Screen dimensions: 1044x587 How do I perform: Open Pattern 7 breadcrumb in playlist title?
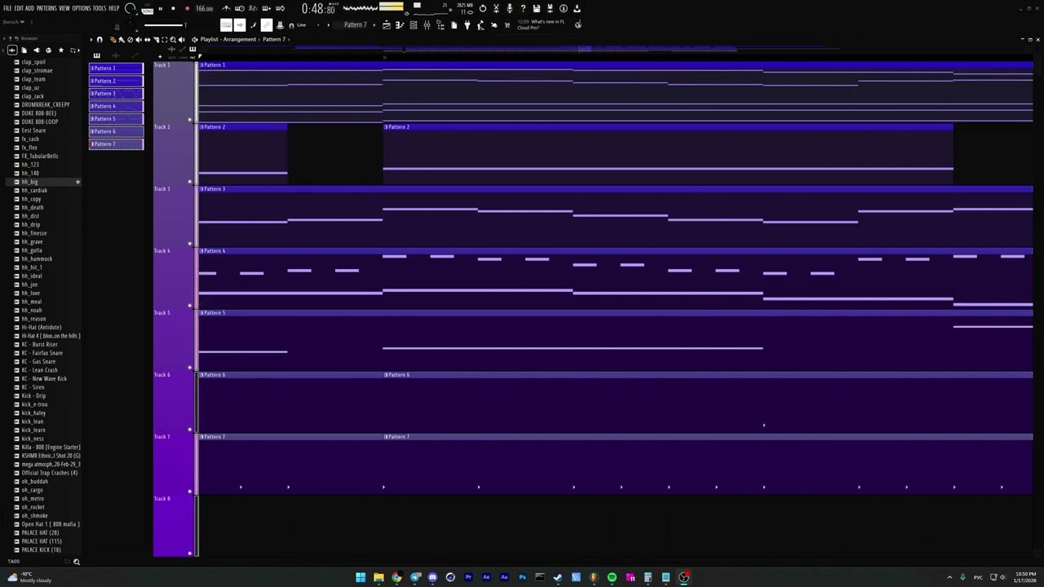[274, 39]
